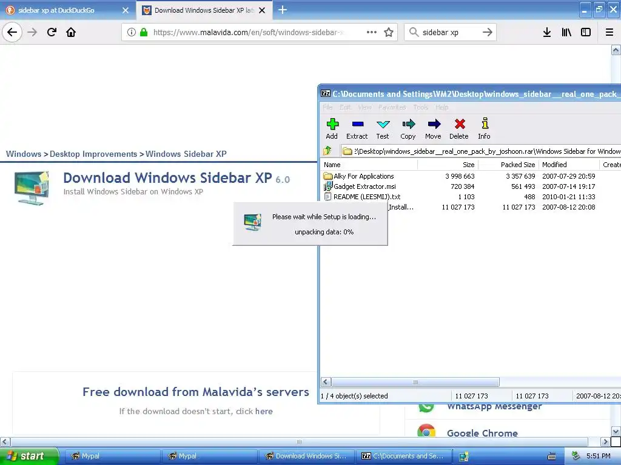Sort 7-Zip list by Packed Size column
Viewport: 621px width, 465px height.
(x=509, y=165)
